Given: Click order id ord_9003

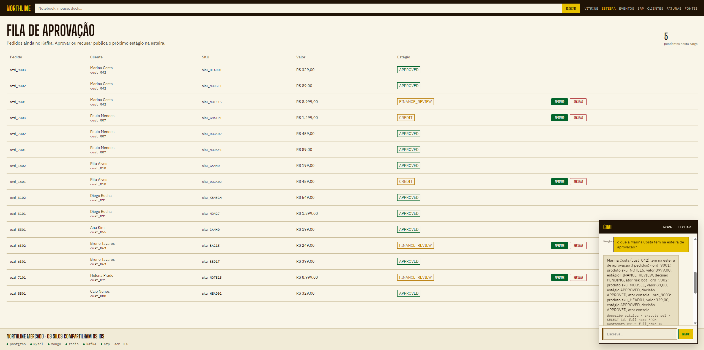Looking at the screenshot, I should click(18, 70).
